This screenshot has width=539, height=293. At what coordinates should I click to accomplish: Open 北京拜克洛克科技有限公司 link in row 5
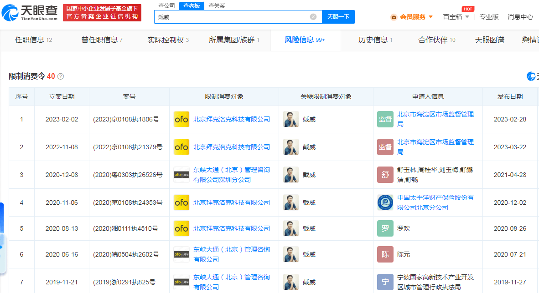coord(231,228)
